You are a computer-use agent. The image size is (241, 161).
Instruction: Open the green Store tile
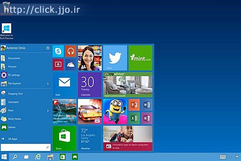click(64, 138)
